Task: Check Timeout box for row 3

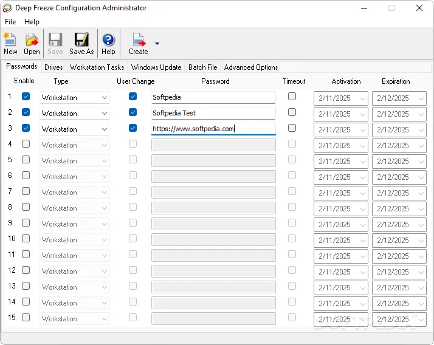Action: click(292, 128)
